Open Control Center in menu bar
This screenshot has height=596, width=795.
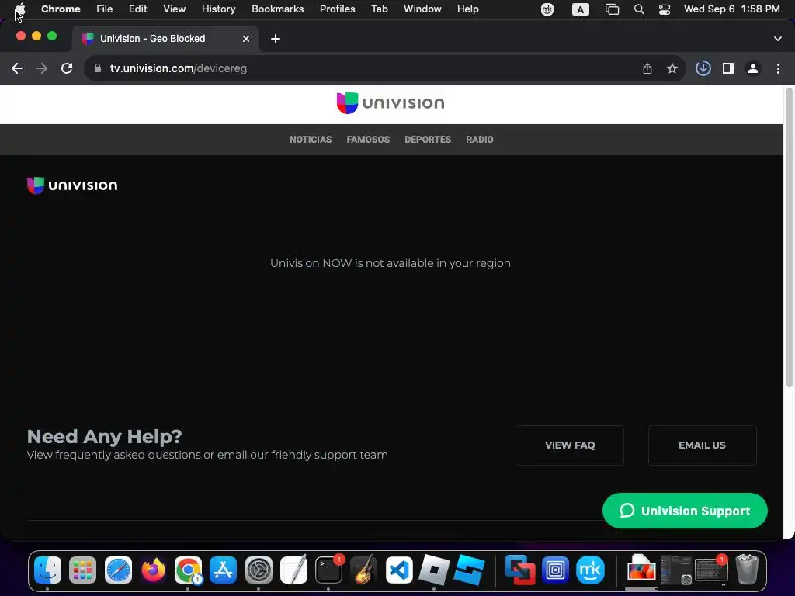tap(665, 9)
